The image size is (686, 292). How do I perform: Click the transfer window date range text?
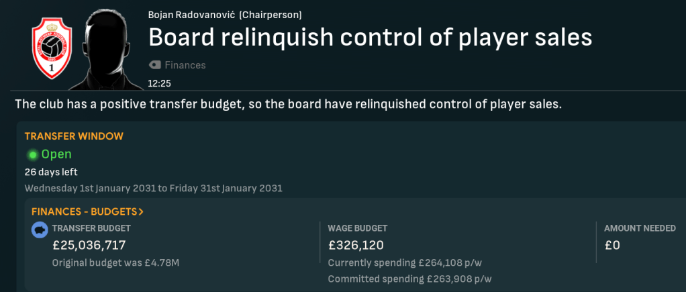click(153, 188)
